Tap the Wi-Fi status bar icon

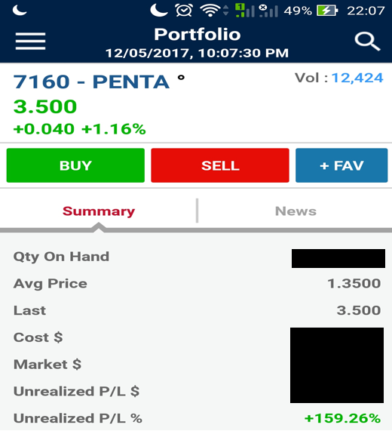click(210, 11)
